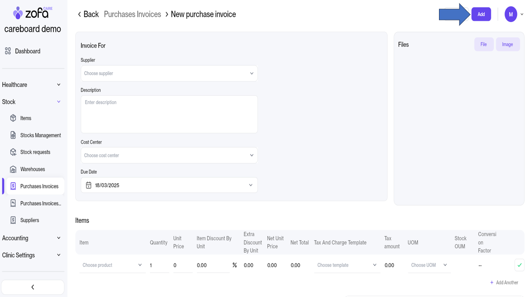Open the Choose supplier dropdown
The width and height of the screenshot is (528, 297).
[169, 73]
